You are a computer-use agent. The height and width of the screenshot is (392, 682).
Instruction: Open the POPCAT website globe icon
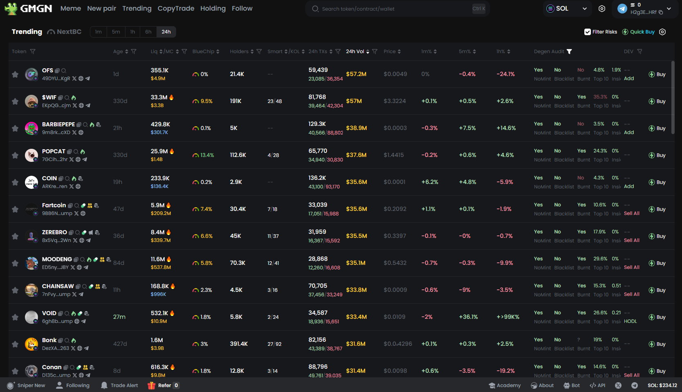(78, 159)
